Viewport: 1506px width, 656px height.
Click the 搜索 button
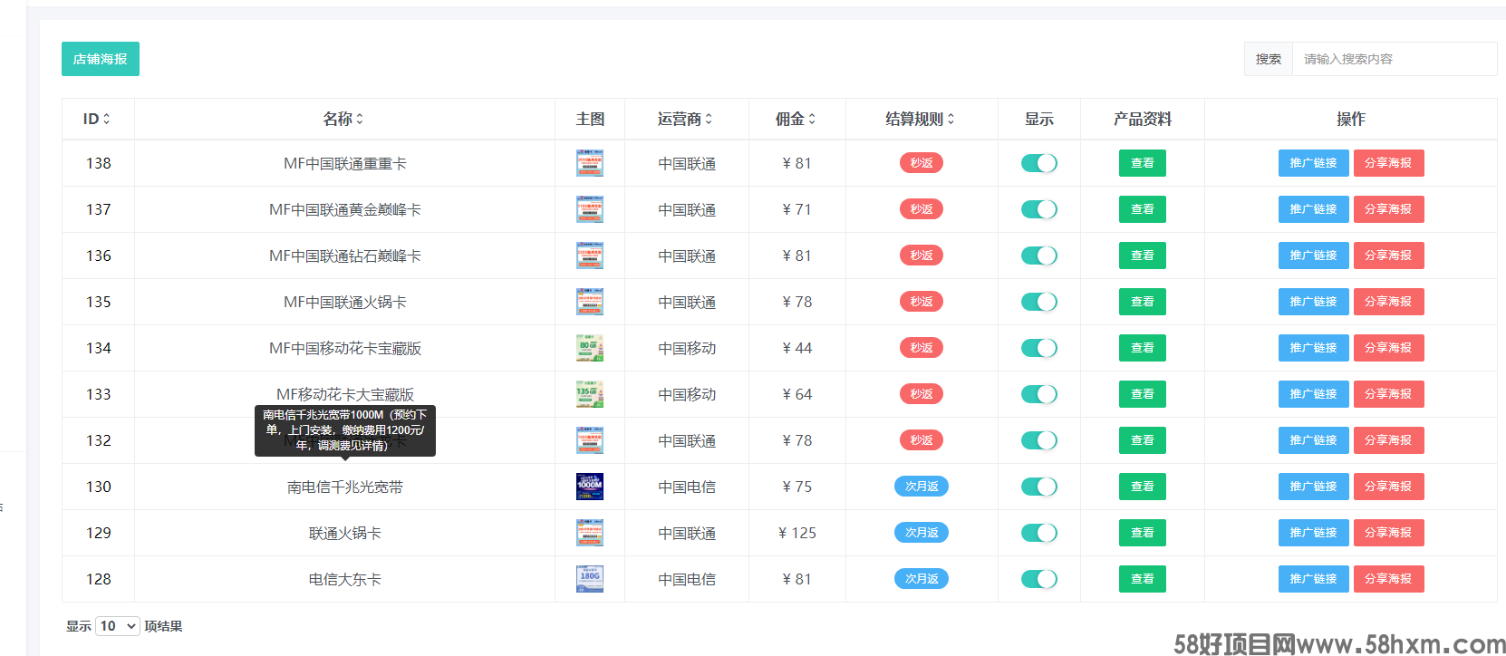[1269, 59]
